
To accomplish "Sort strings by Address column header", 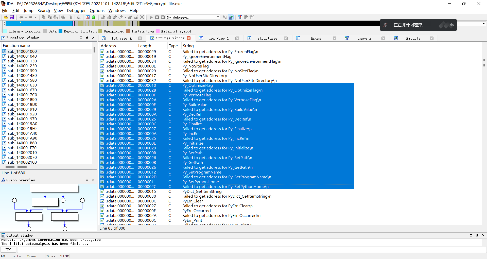I will click(x=118, y=46).
